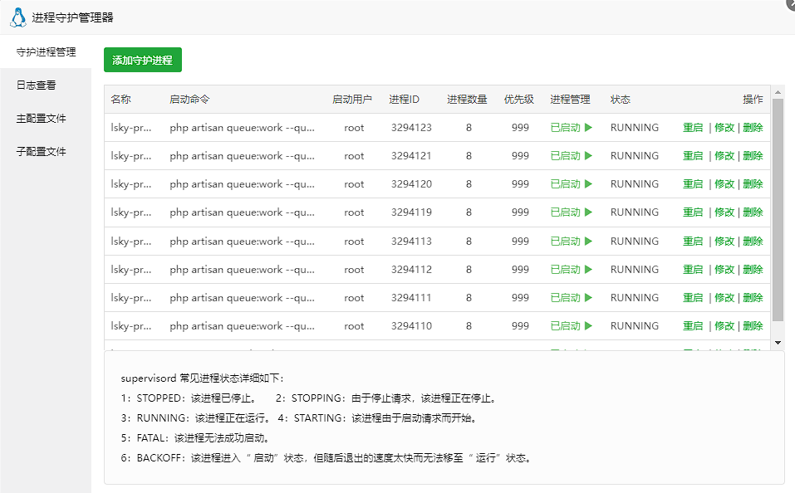Image resolution: width=795 pixels, height=493 pixels.
Task: Click green play icon for process 3294121
Action: coord(588,156)
